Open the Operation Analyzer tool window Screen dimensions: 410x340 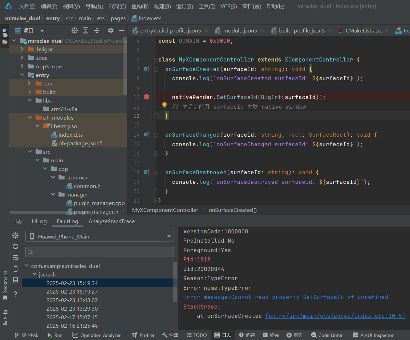96,335
